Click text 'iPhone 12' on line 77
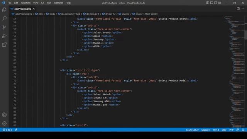This screenshot has width=247, height=139. pos(100,98)
